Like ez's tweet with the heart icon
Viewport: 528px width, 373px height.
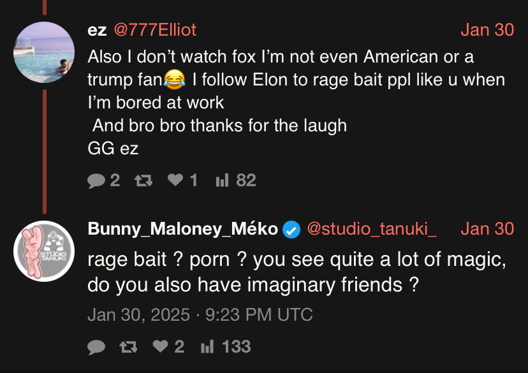175,181
